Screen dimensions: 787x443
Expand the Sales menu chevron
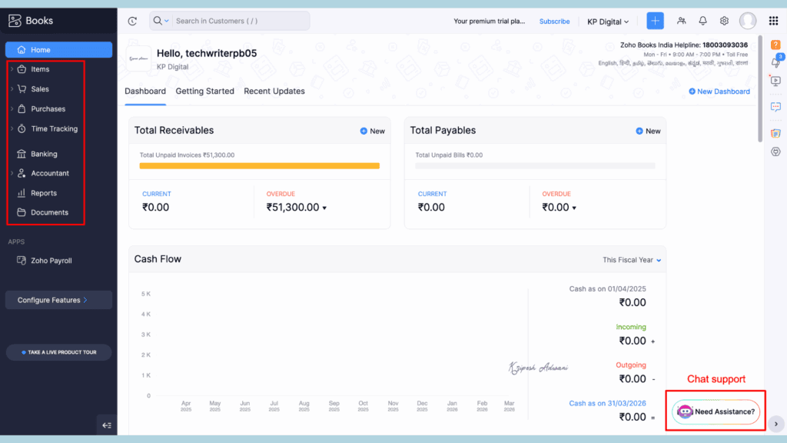[x=12, y=89]
